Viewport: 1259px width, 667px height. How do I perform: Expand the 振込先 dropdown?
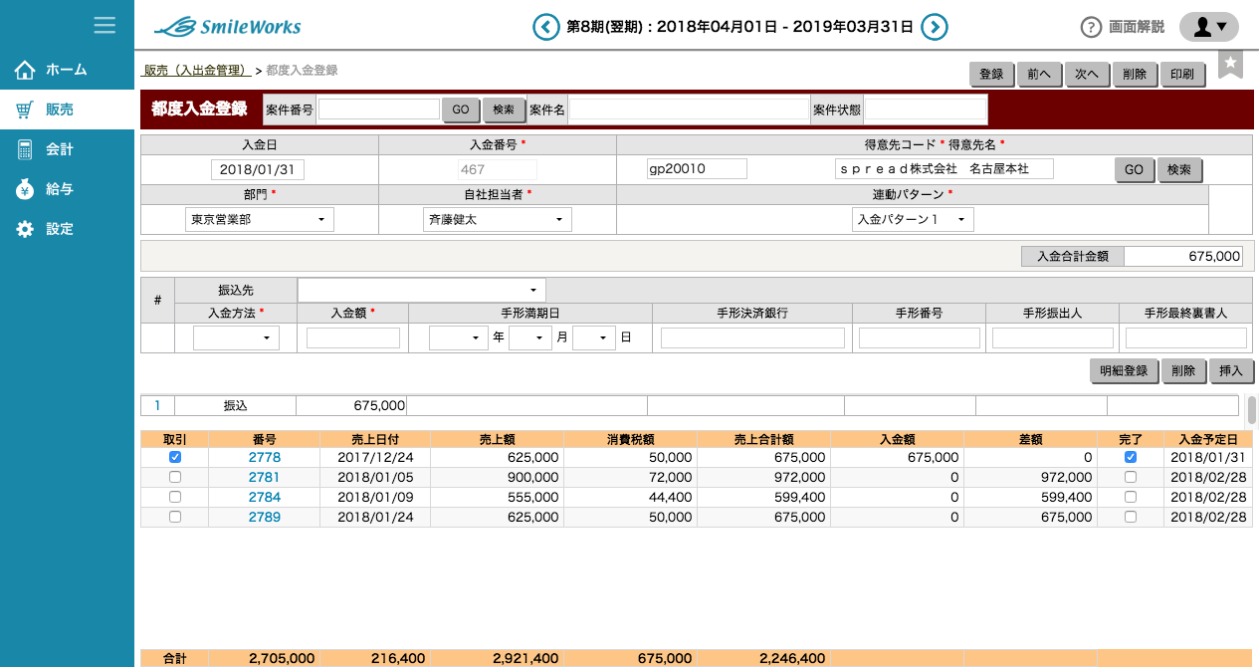[x=422, y=290]
